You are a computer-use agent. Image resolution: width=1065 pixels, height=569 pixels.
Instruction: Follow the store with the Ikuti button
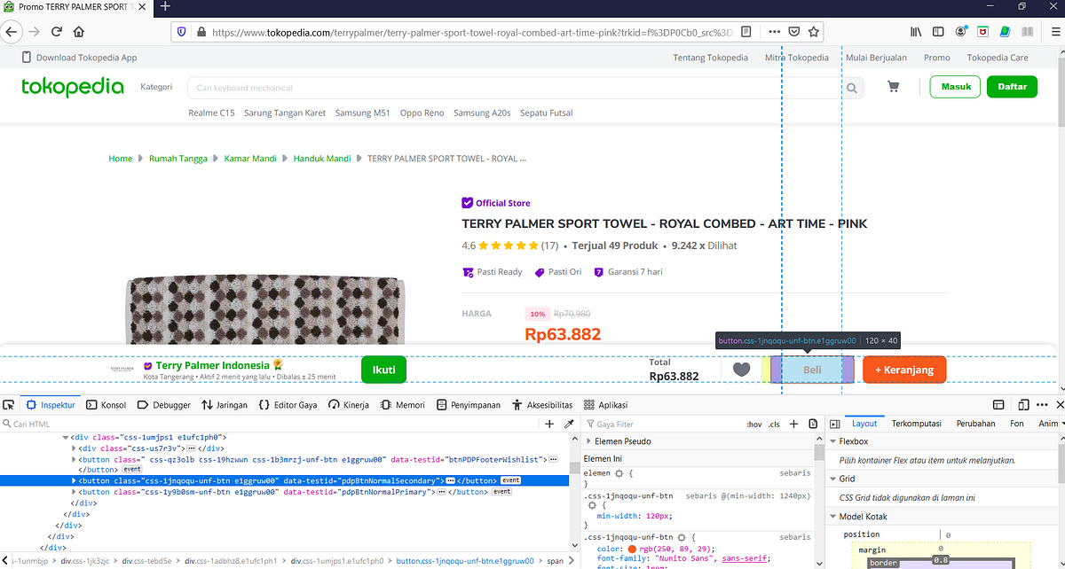point(383,370)
